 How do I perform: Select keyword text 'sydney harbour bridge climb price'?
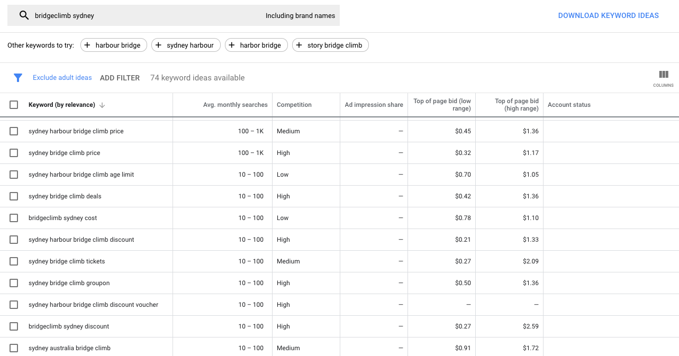[76, 131]
